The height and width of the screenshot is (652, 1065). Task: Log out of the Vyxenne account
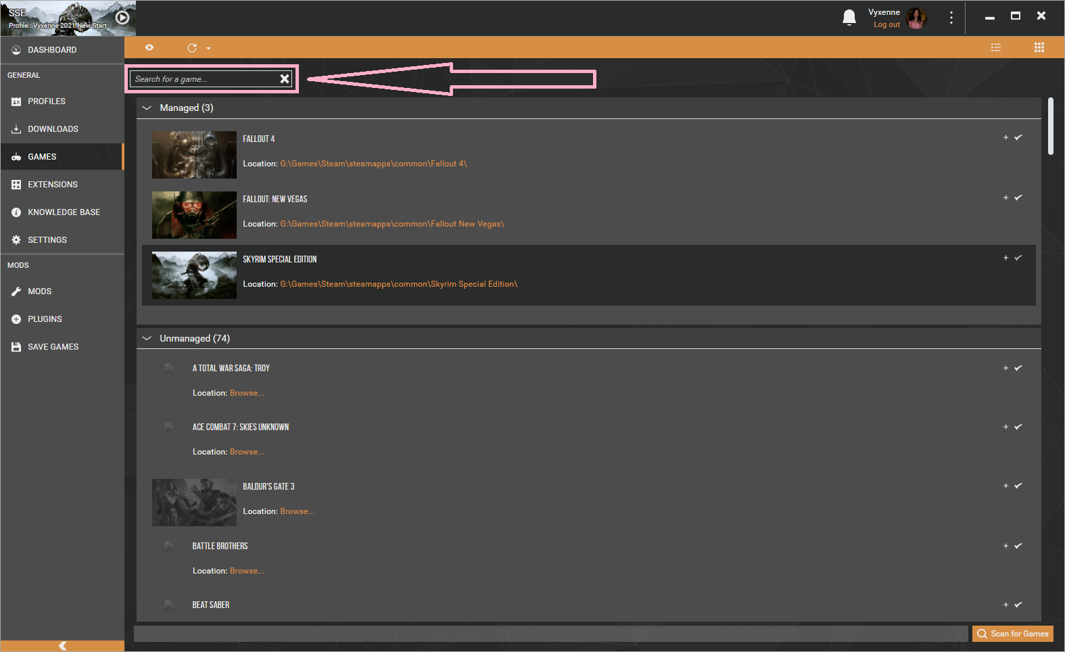(886, 25)
